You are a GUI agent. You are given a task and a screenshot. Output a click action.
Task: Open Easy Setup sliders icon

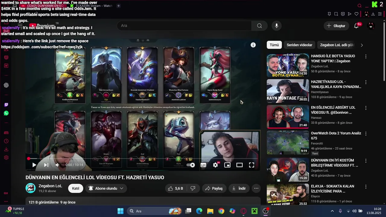point(380,14)
